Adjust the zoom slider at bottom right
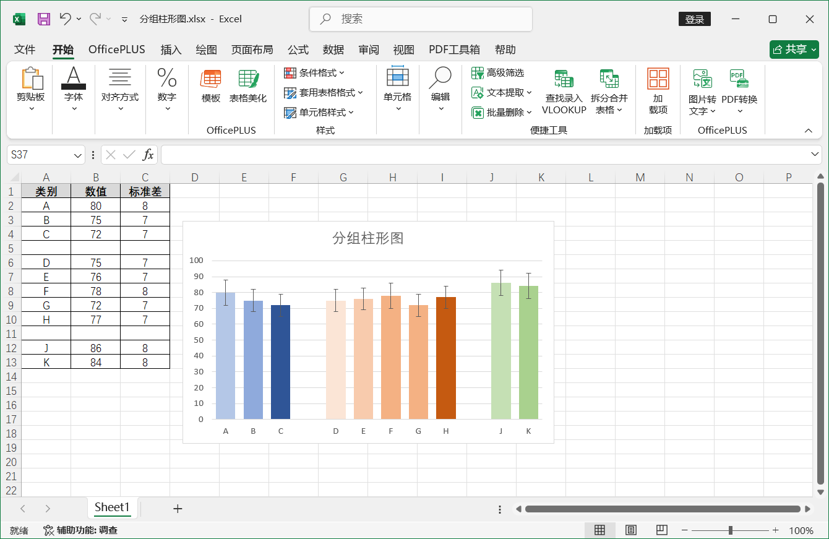 [730, 530]
